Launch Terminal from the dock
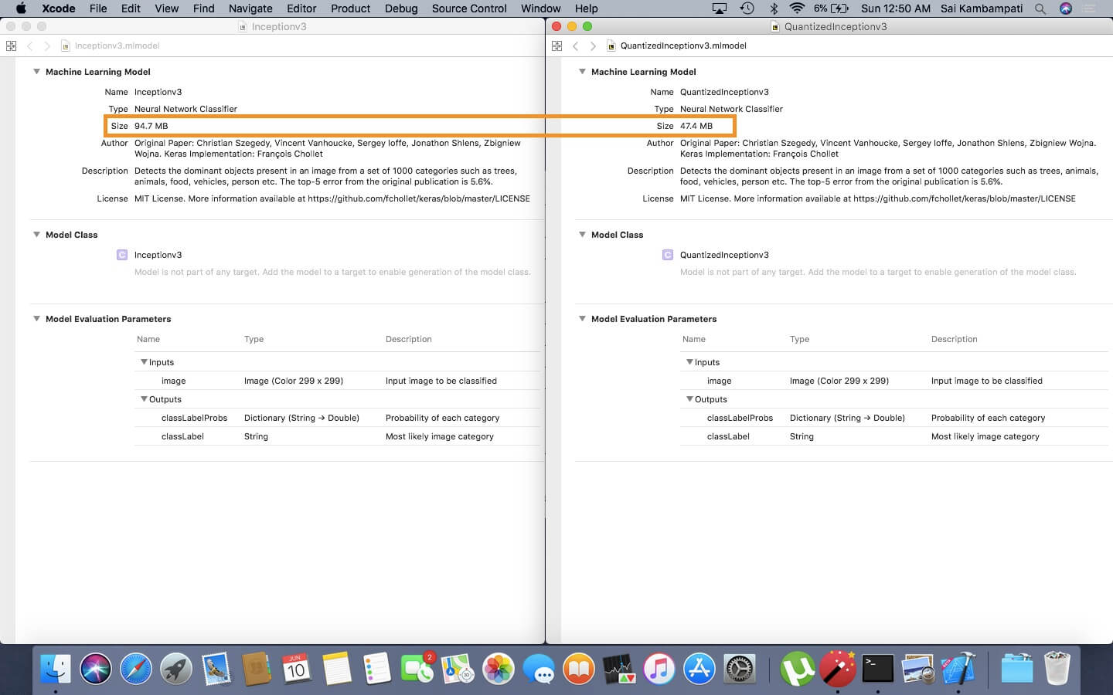 (878, 669)
